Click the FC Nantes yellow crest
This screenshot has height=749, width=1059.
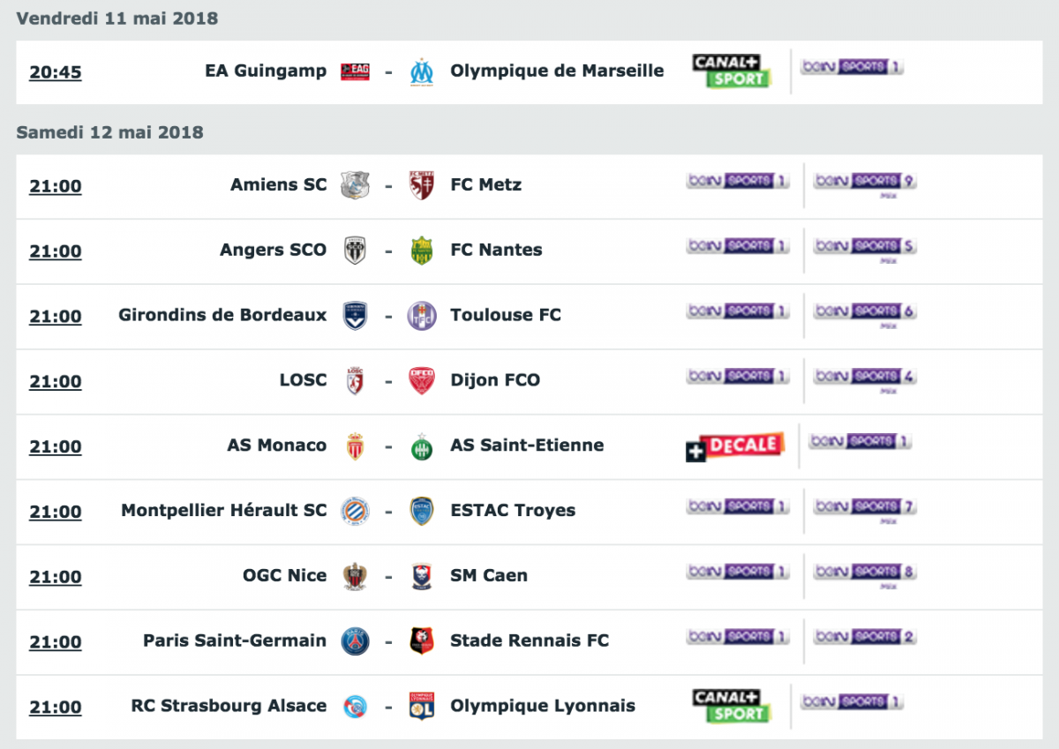click(x=422, y=251)
